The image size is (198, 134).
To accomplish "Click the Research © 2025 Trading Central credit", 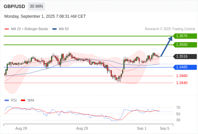I will pyautogui.click(x=170, y=29).
